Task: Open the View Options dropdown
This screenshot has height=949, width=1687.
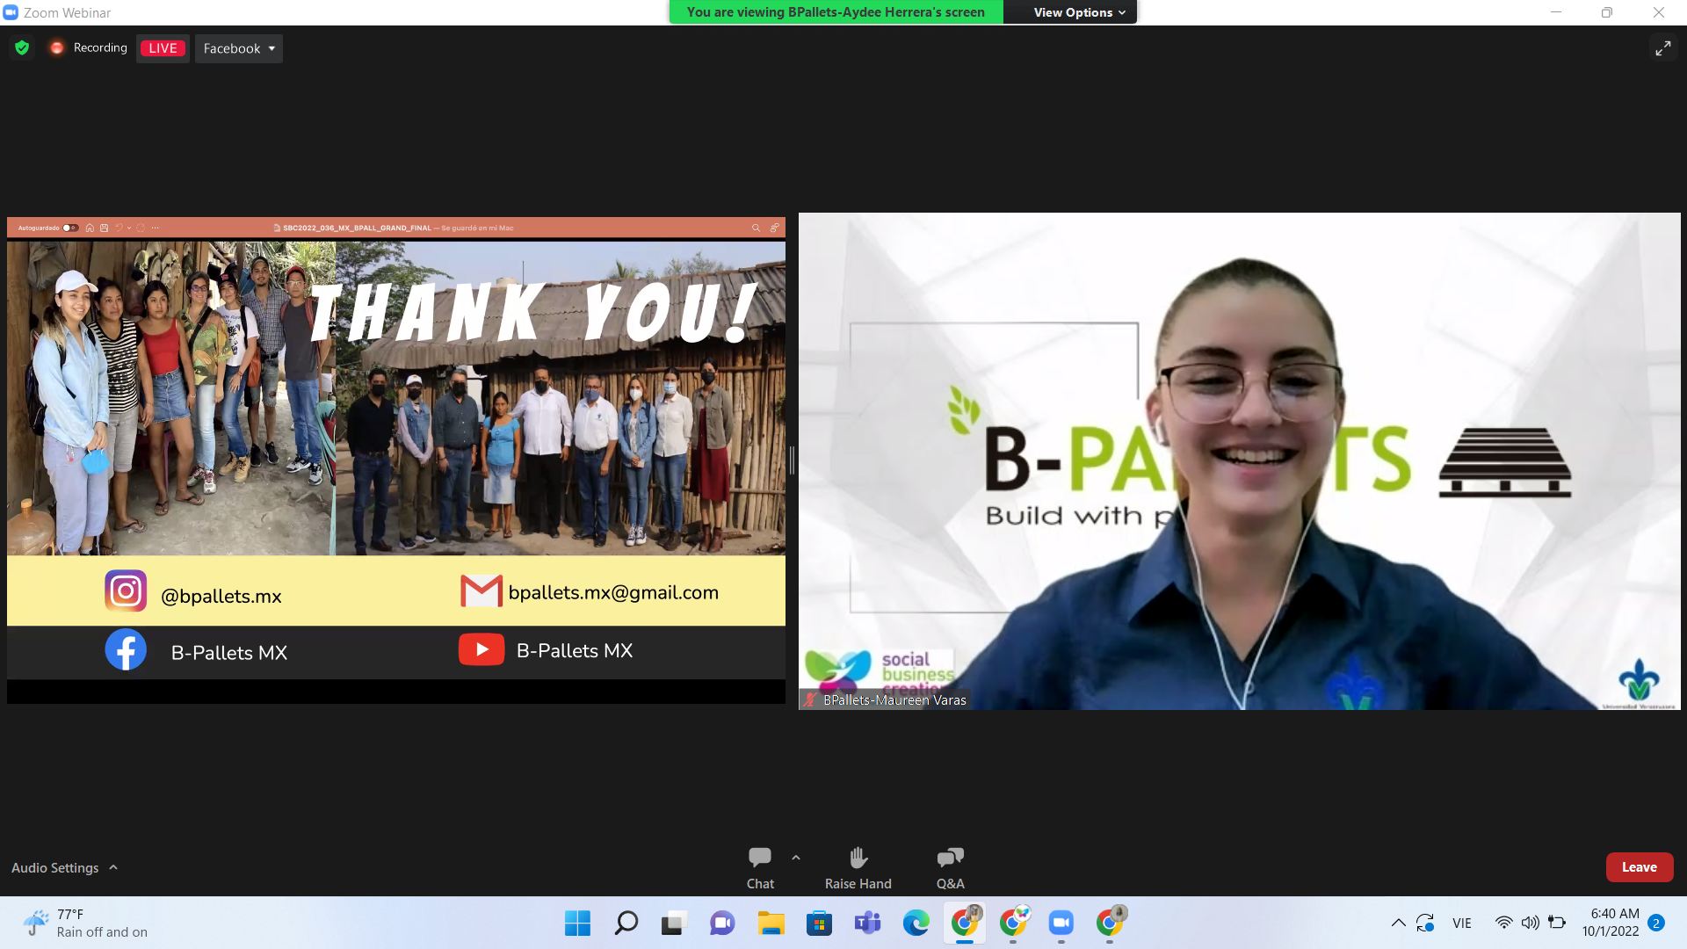Action: click(1079, 12)
